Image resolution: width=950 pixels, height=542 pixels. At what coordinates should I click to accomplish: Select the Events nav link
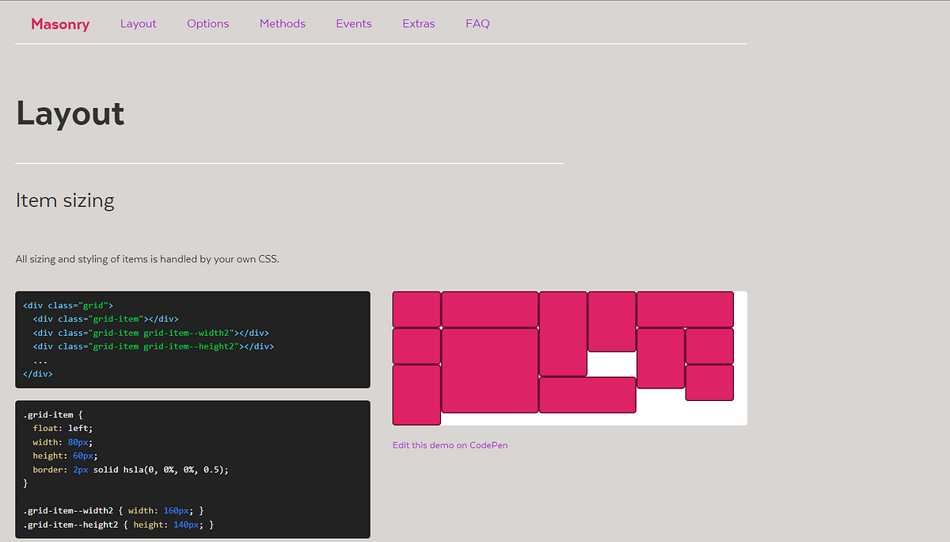pos(353,24)
